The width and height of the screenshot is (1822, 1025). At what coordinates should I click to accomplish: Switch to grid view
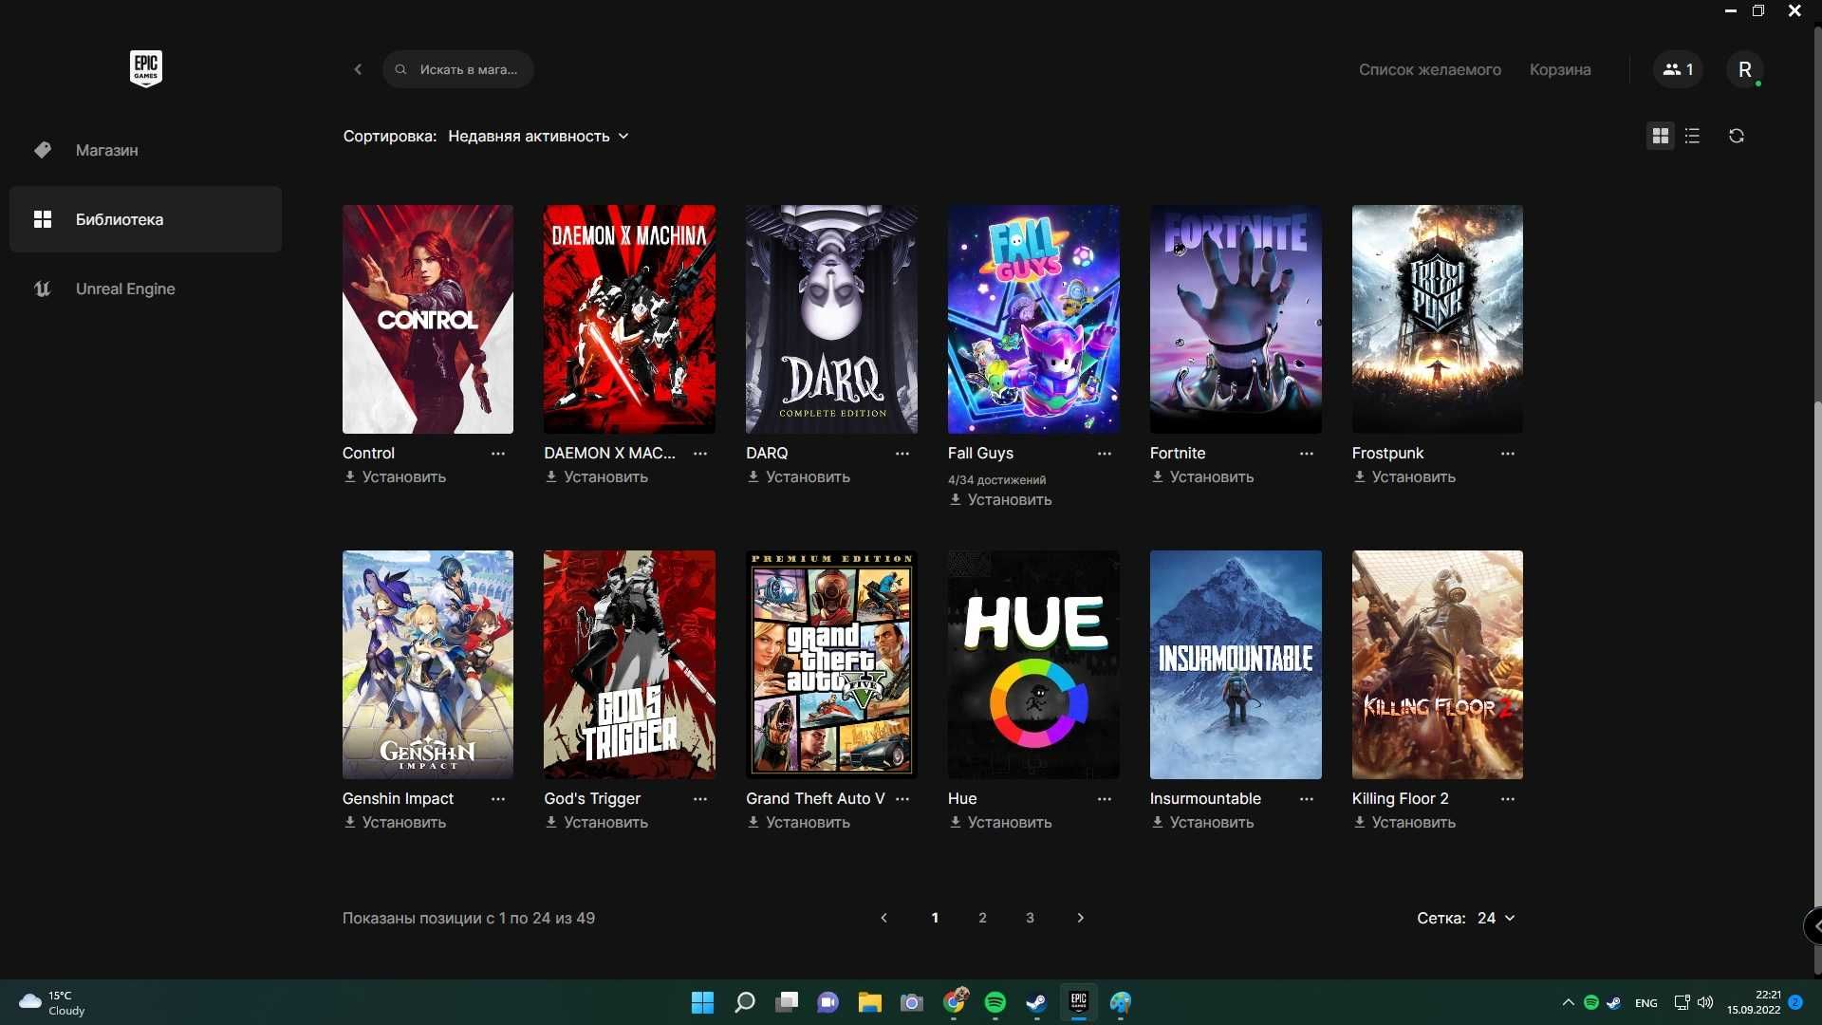pyautogui.click(x=1660, y=136)
